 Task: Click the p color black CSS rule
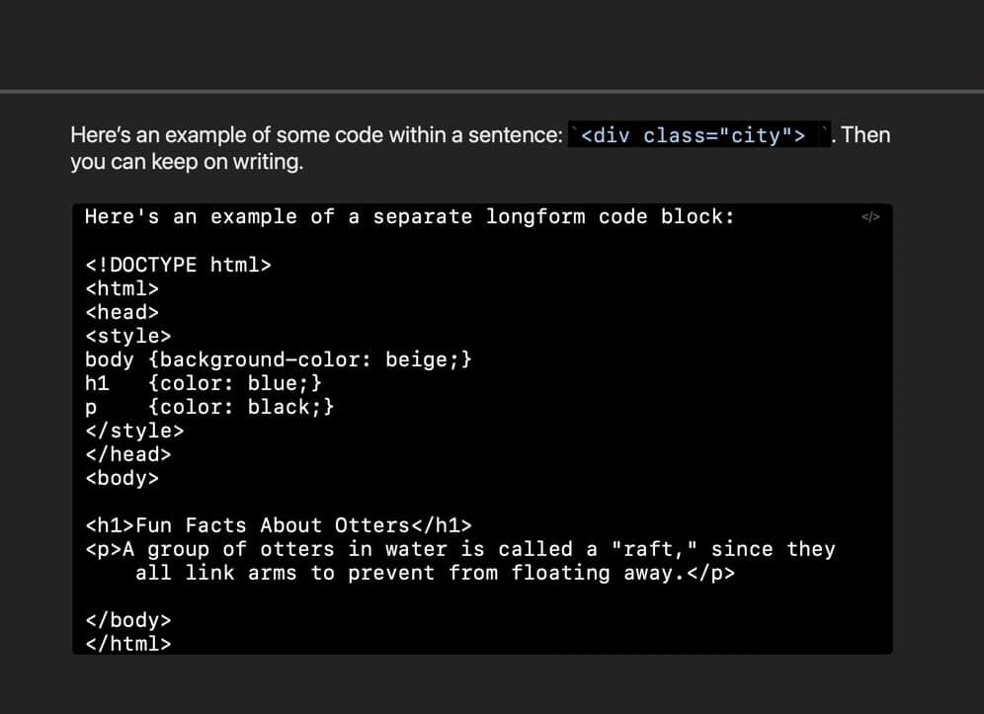click(209, 407)
